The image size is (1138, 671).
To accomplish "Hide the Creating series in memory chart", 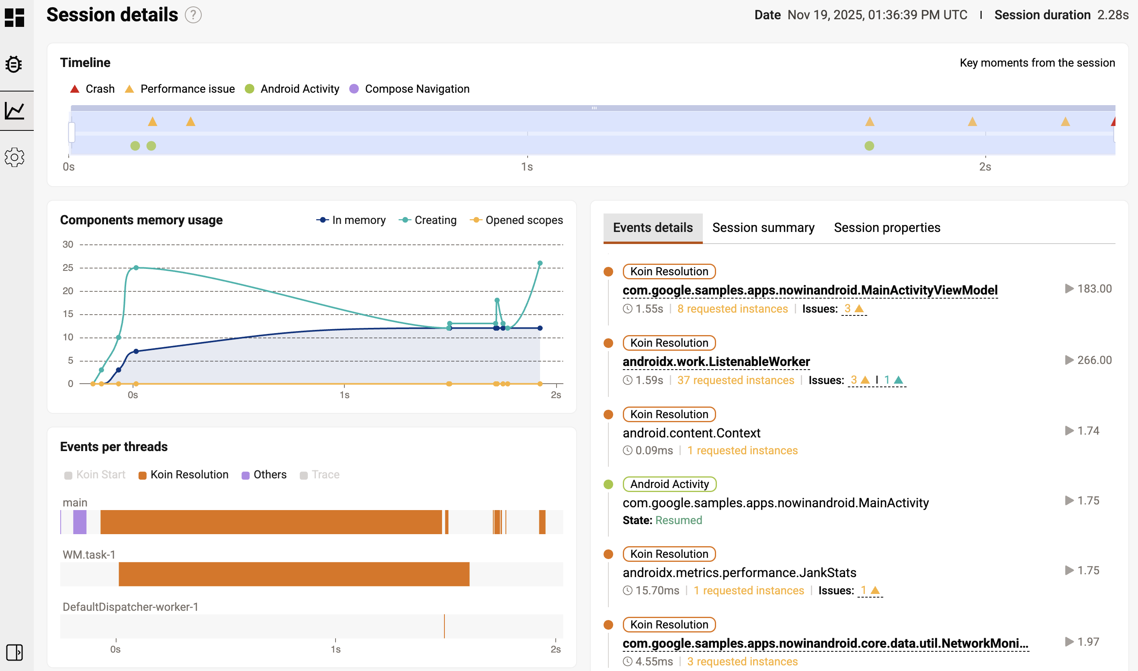I will [x=428, y=220].
